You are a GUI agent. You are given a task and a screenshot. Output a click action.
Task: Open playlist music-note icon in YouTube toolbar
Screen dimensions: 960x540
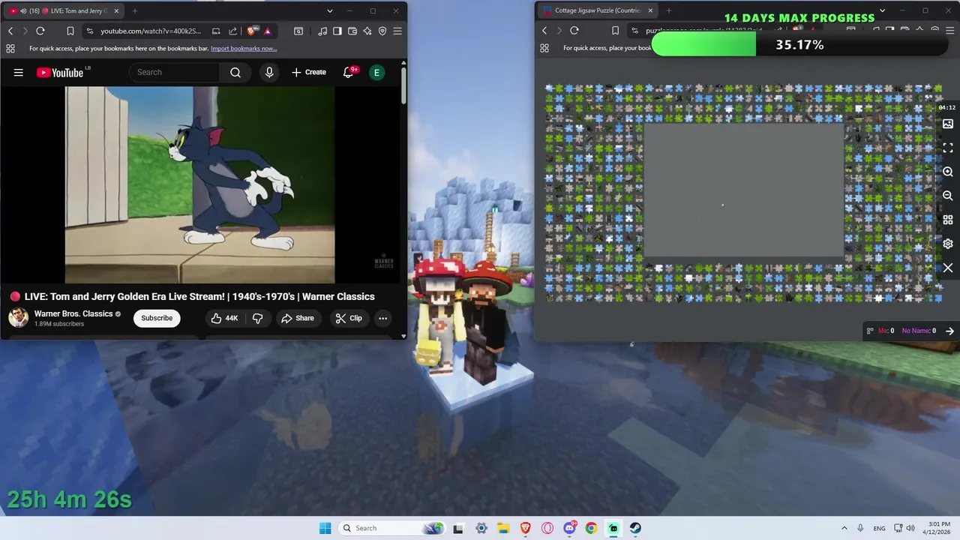pos(322,31)
